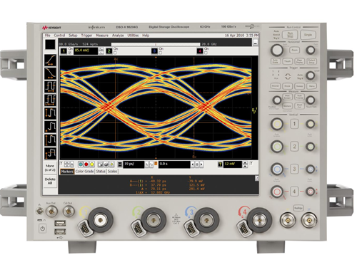Open the Measure menu
The image size is (357, 267).
point(102,36)
